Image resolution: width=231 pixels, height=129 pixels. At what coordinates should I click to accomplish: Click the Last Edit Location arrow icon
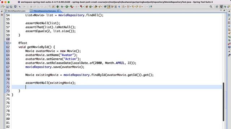coord(133,7)
